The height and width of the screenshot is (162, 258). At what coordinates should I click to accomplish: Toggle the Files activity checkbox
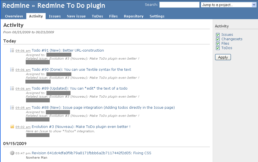(x=218, y=44)
